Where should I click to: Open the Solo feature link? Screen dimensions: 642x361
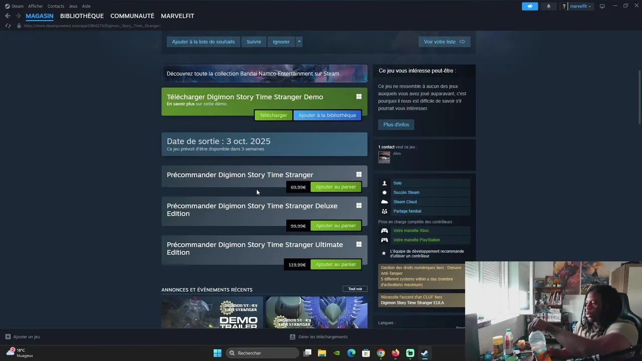coord(397,183)
